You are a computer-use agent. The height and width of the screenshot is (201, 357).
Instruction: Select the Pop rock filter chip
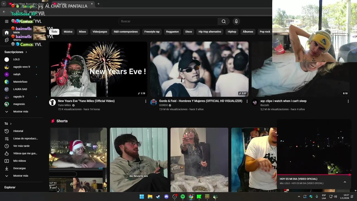coord(265,32)
